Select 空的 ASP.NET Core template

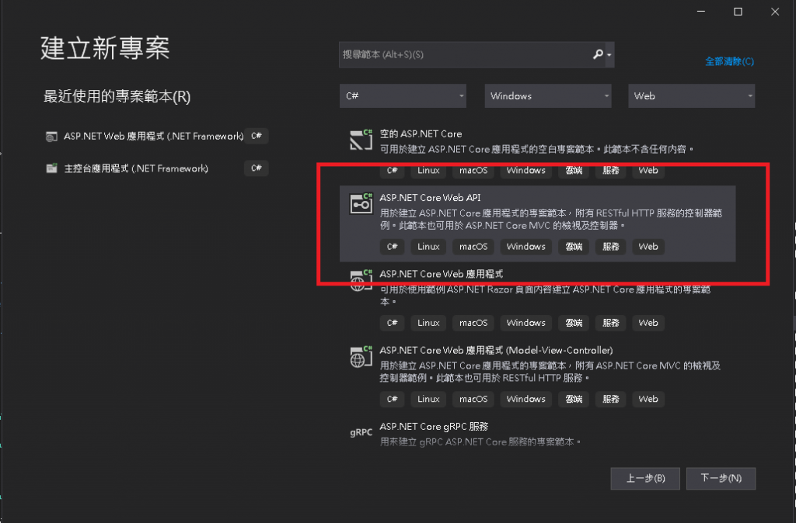(421, 133)
